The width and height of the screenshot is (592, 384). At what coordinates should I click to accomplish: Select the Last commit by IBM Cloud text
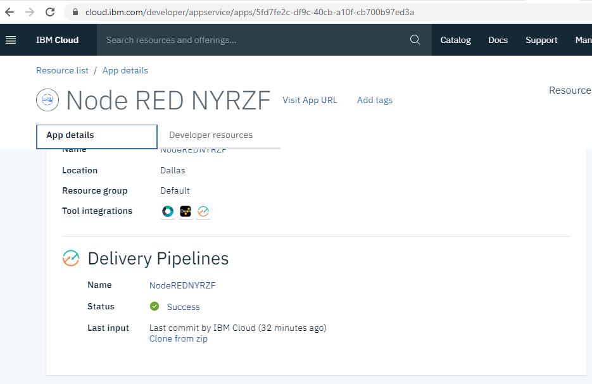(238, 328)
